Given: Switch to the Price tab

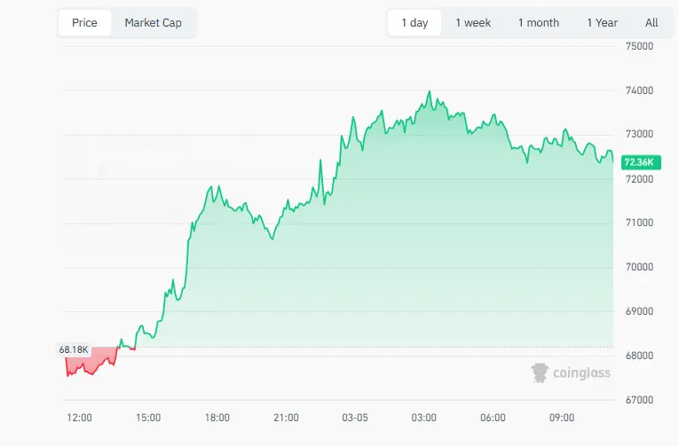Looking at the screenshot, I should 84,23.
